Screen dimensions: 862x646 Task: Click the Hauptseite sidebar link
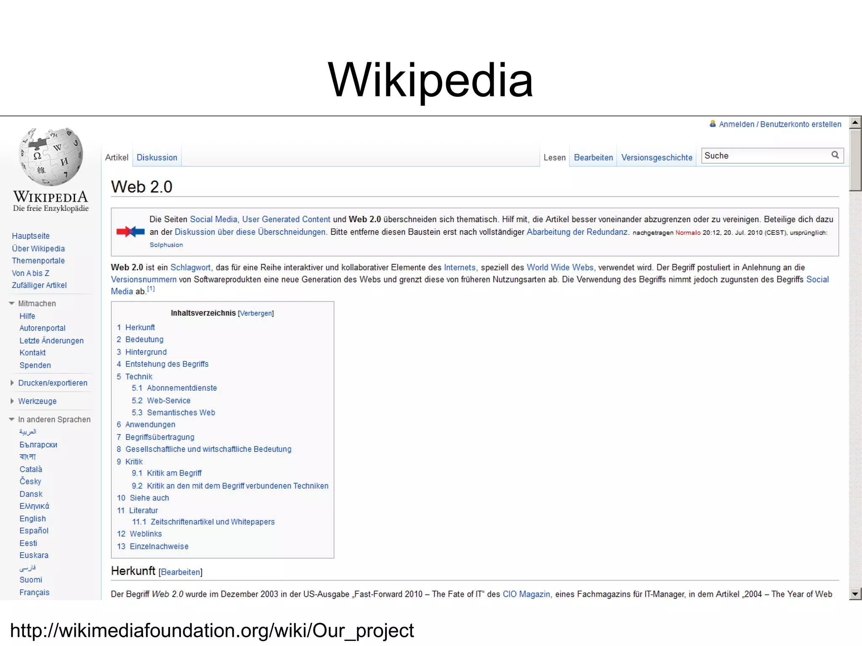pyautogui.click(x=31, y=236)
